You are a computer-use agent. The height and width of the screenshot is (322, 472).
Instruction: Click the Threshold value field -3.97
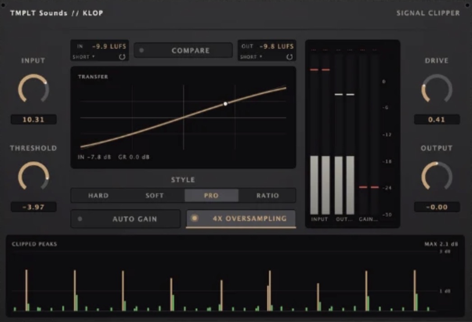pos(33,207)
